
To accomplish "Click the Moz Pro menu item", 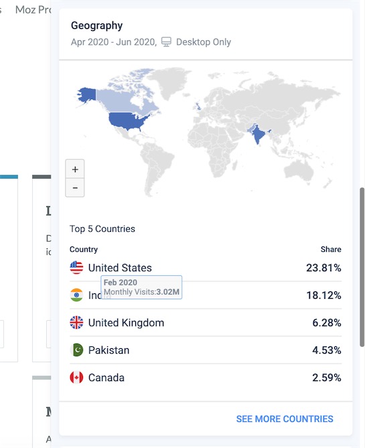I will click(33, 10).
